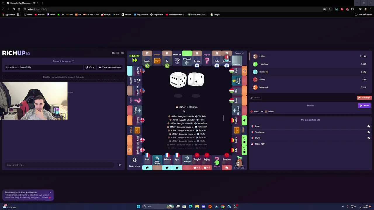This screenshot has width=374, height=210.
Task: Bookmark this page with the star icon
Action: pos(329,9)
